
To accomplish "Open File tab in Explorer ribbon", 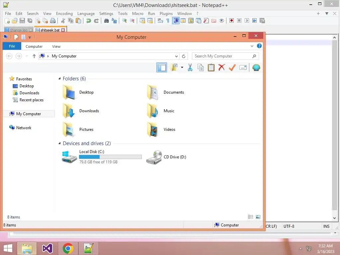I will [12, 46].
